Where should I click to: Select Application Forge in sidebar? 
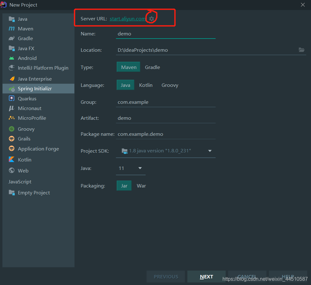tap(38, 149)
